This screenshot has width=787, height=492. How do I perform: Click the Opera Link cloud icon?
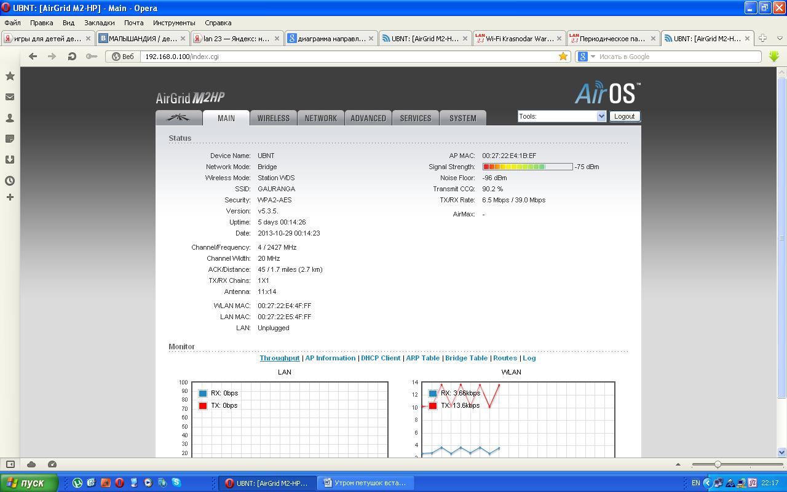31,464
